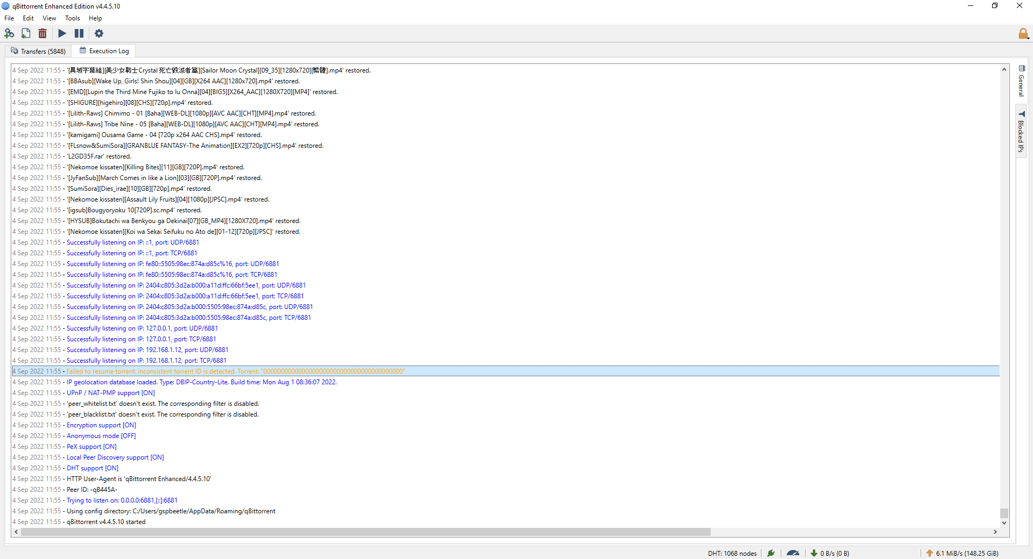Select the Tribe Nine - 05 restored line
The image size is (1033, 559).
[505, 124]
